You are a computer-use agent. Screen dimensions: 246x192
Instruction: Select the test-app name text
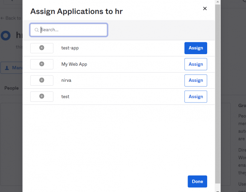click(x=70, y=48)
